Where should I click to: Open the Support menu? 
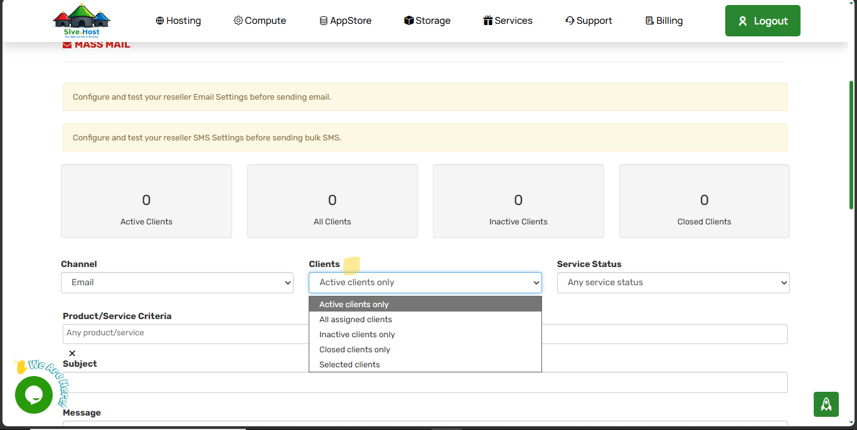coord(588,21)
